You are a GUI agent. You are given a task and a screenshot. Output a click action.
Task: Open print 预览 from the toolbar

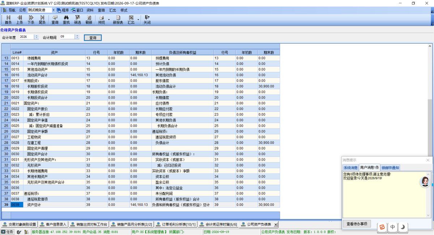102,20
